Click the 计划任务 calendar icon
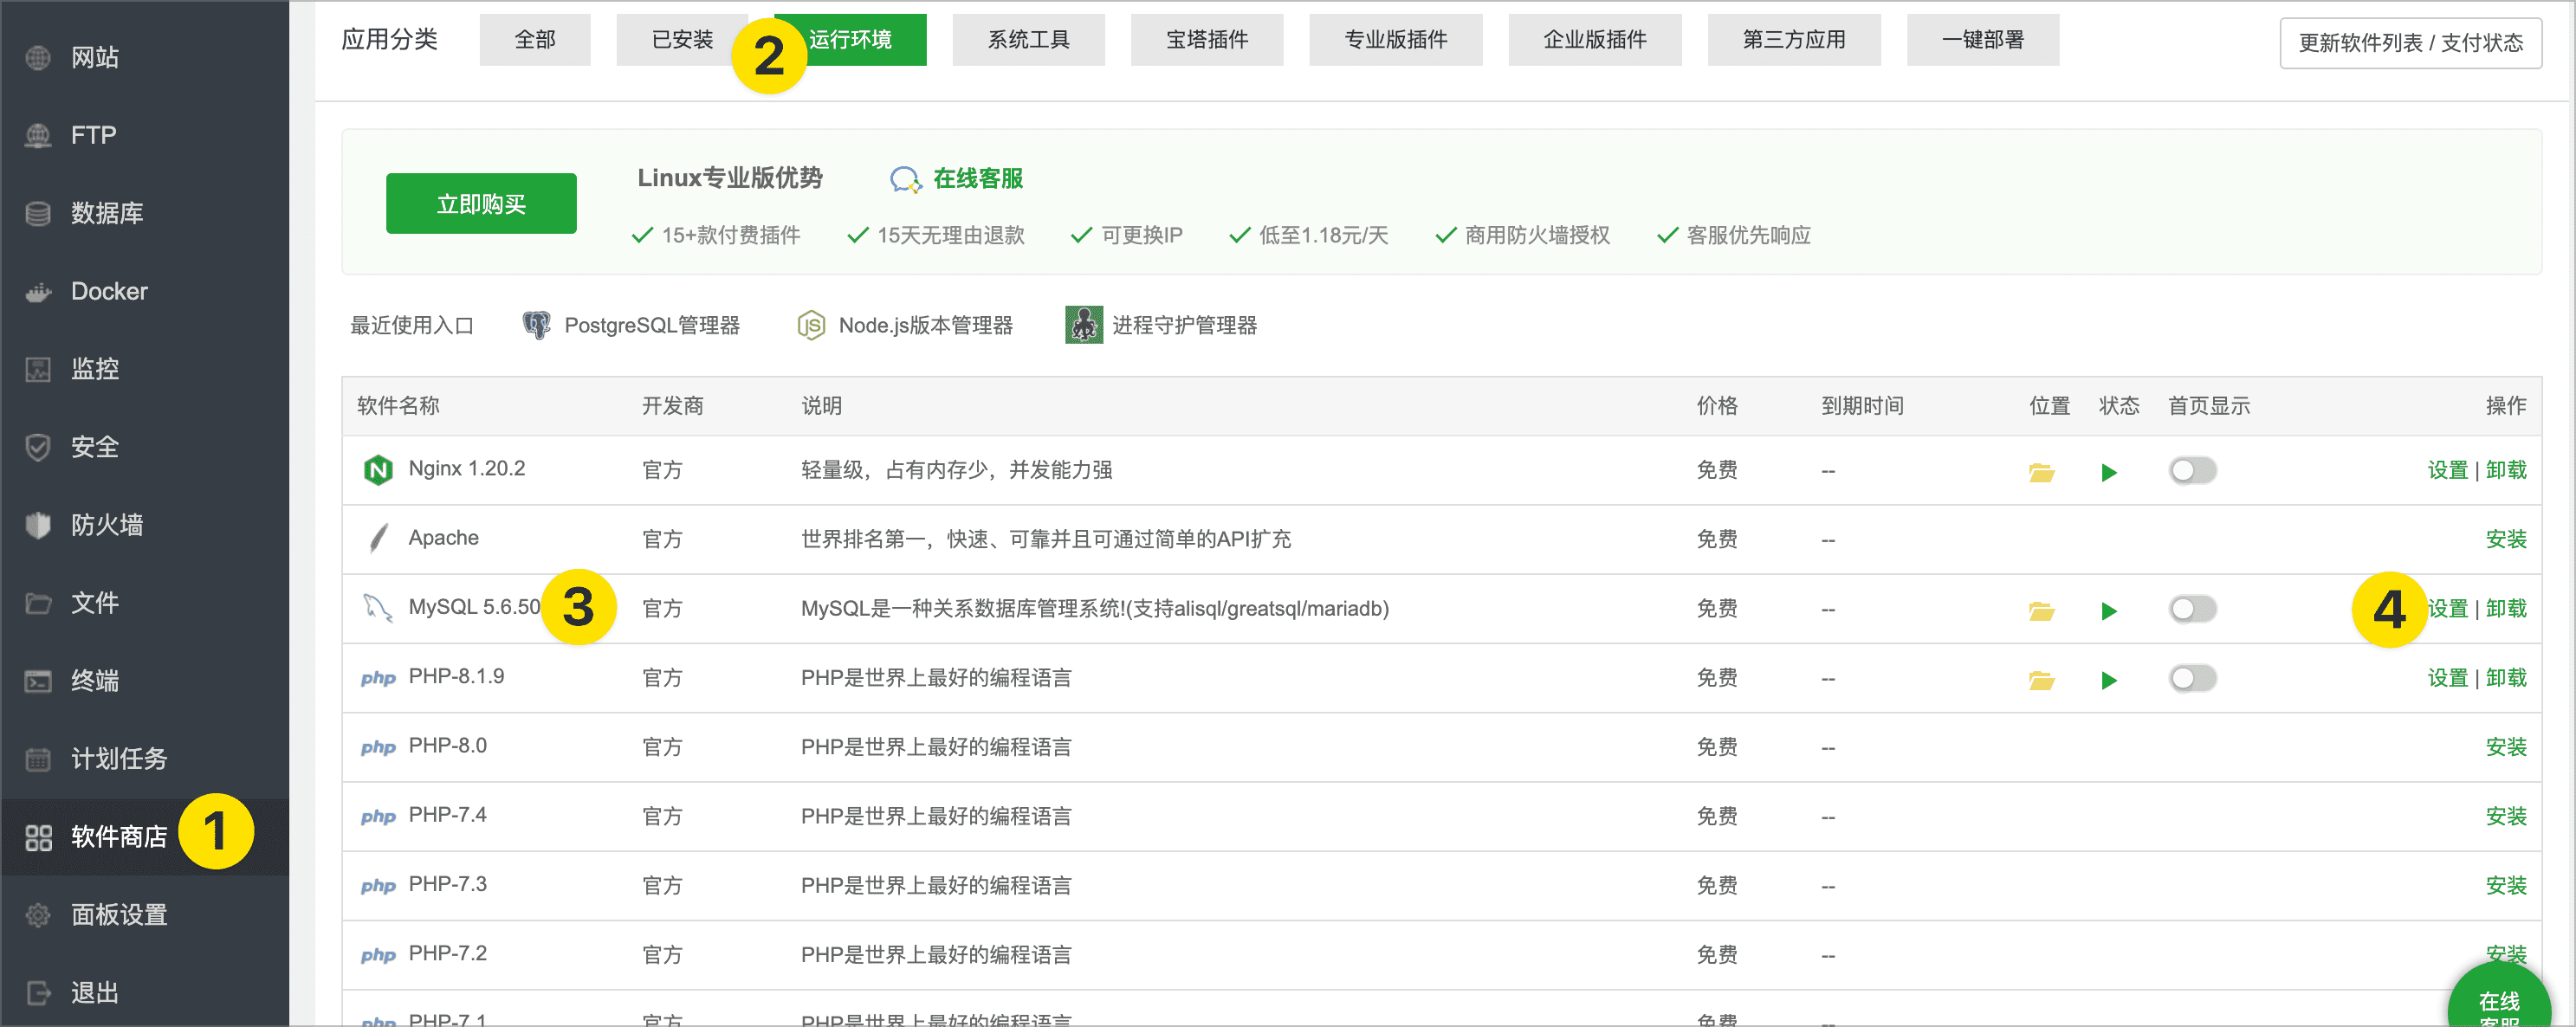 tap(38, 759)
